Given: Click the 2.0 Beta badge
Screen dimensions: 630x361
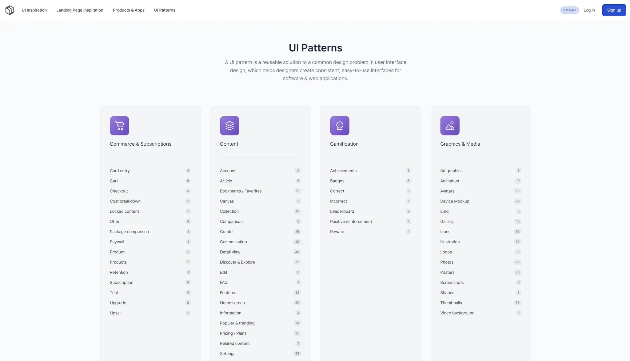Looking at the screenshot, I should coord(569,10).
